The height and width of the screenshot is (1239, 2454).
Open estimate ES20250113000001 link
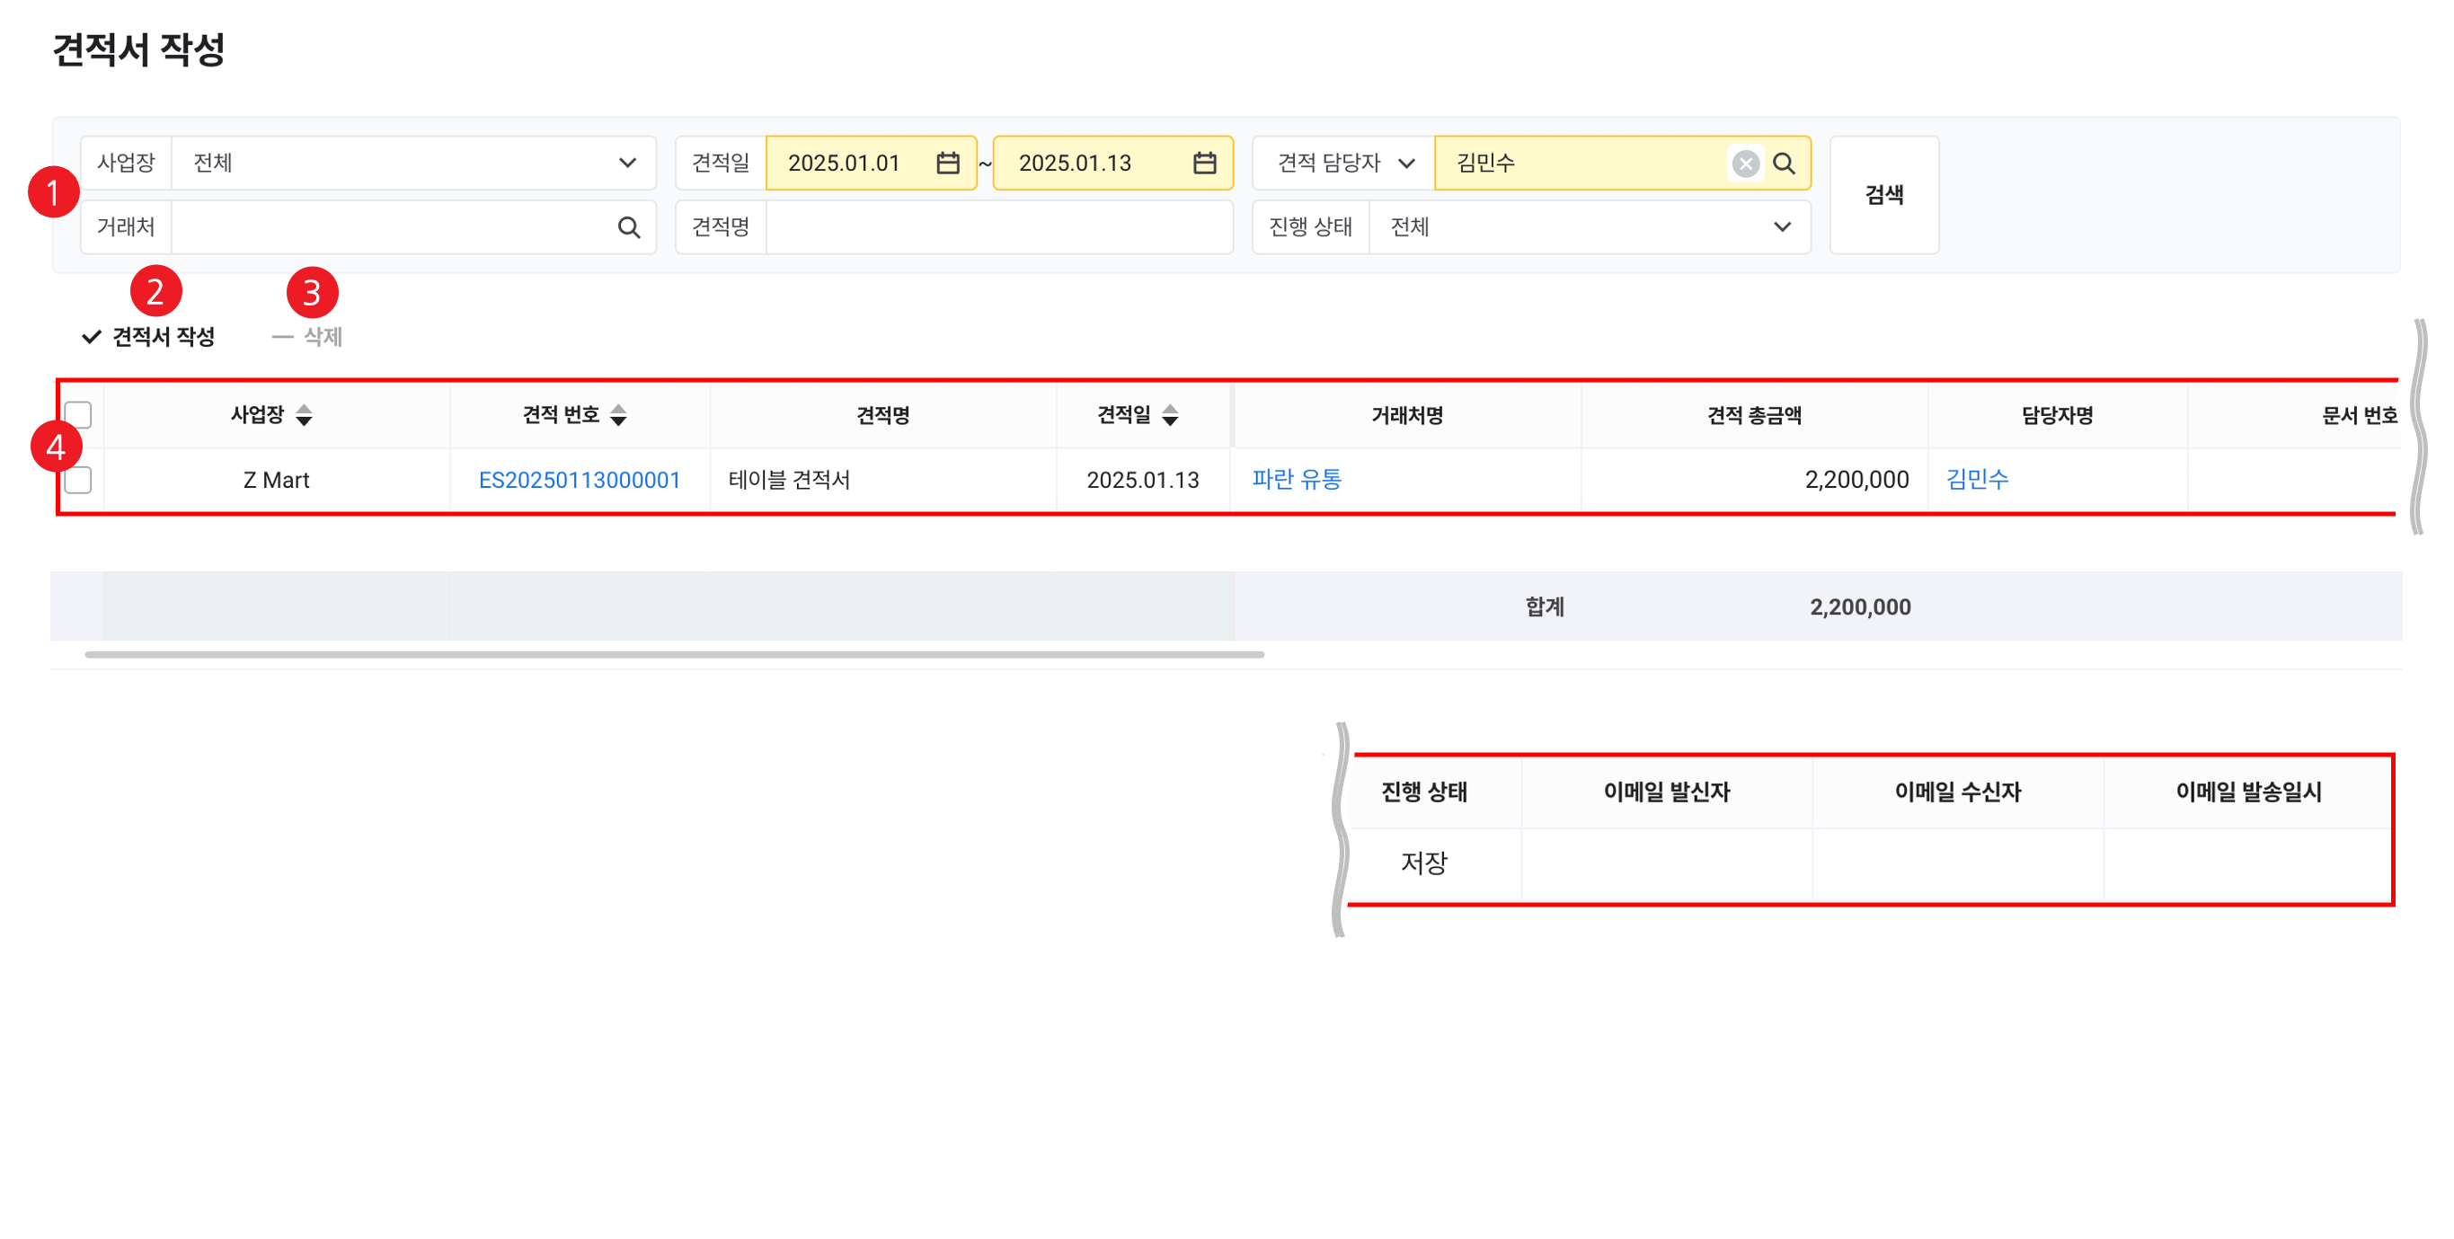(x=580, y=480)
